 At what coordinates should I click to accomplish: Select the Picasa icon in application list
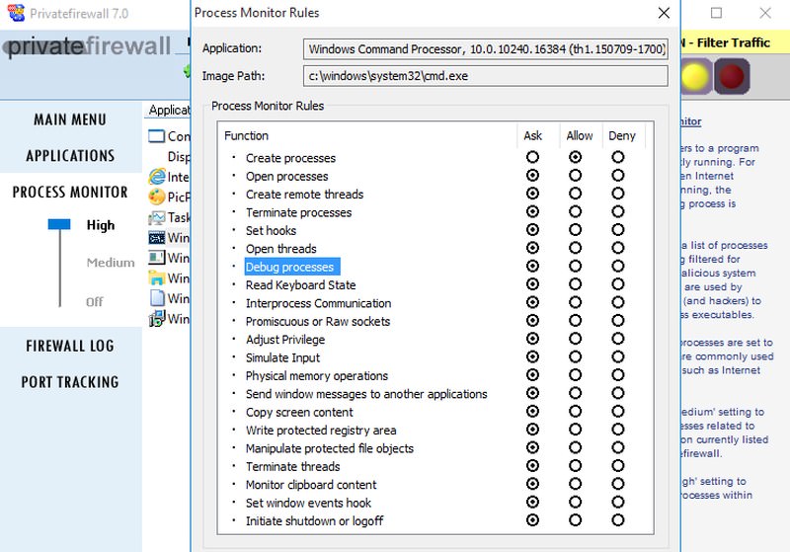[x=157, y=197]
